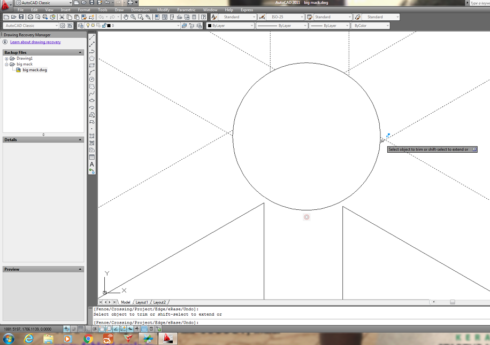The height and width of the screenshot is (345, 490).
Task: Open Layer Properties Manager icon
Action: pyautogui.click(x=81, y=26)
